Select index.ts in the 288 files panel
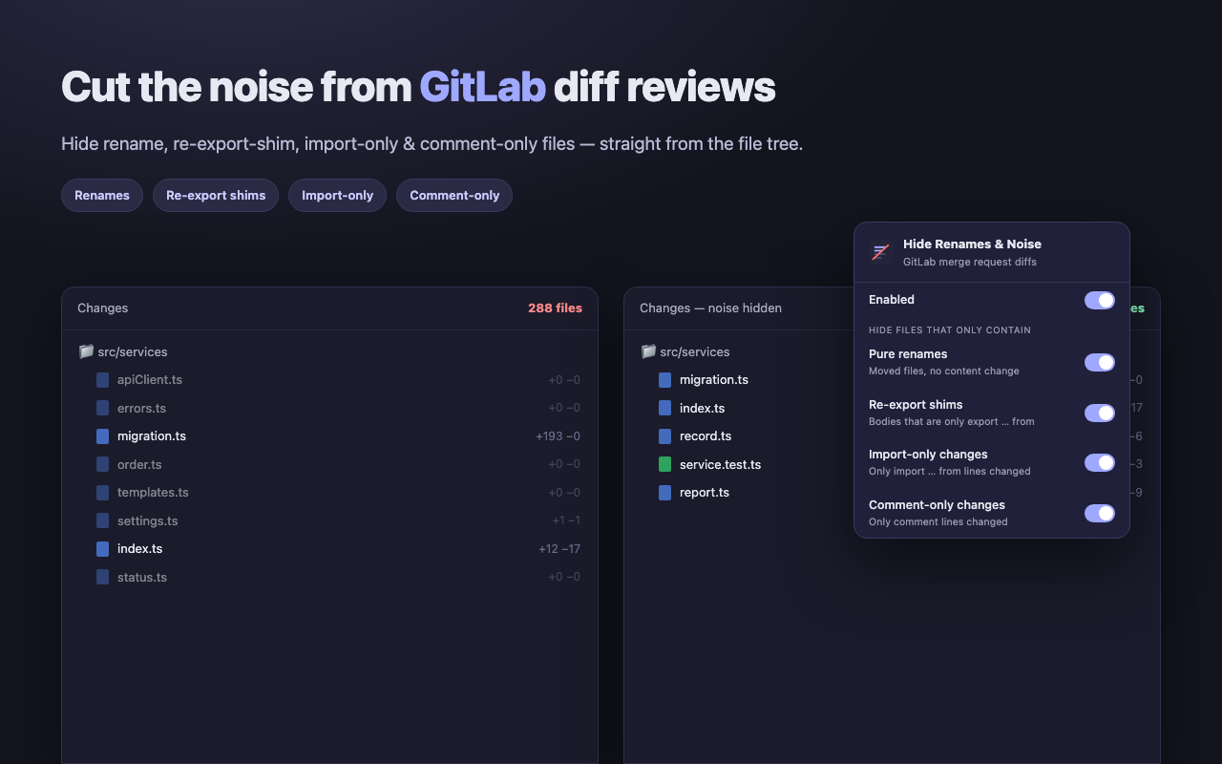The height and width of the screenshot is (764, 1222). tap(139, 549)
